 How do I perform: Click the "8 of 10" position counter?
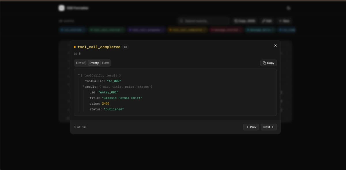[x=80, y=127]
